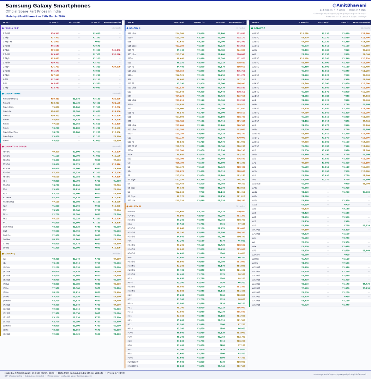
Task: Click Z Fold4 screen price ₹59,300
Action: (x=55, y=63)
